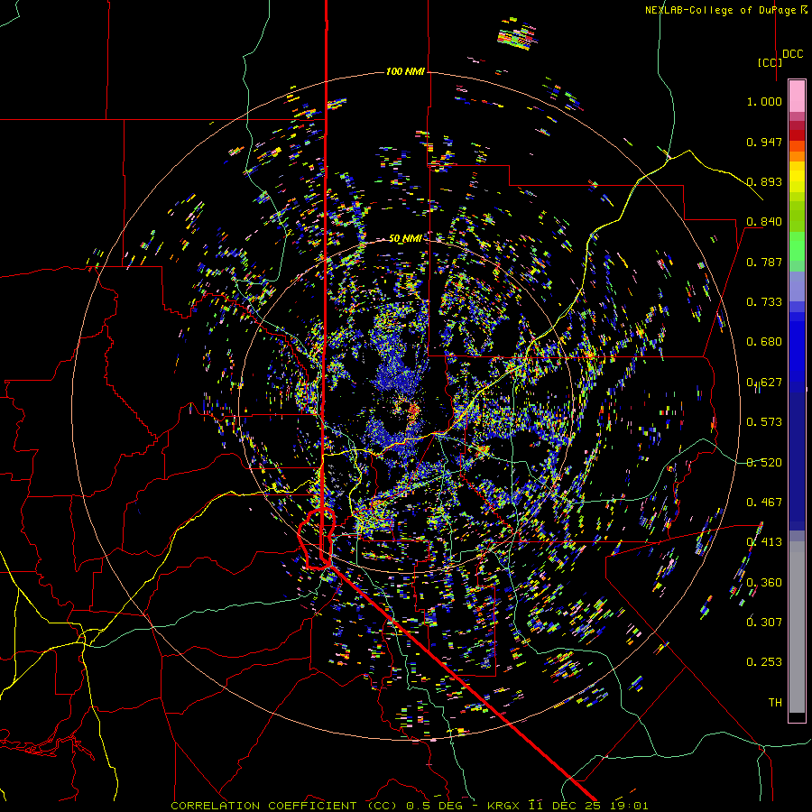812x812 pixels.
Task: Select the 0.680 legend value
Action: [764, 342]
